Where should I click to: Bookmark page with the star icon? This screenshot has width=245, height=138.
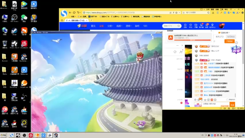tap(176, 13)
